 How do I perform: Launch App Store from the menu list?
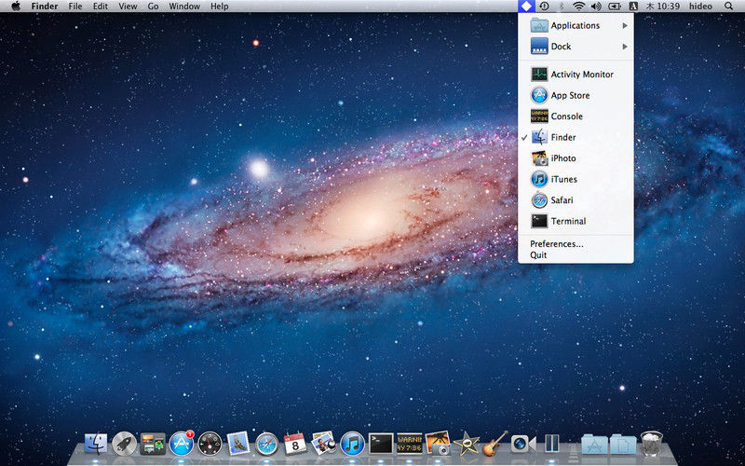[x=569, y=95]
